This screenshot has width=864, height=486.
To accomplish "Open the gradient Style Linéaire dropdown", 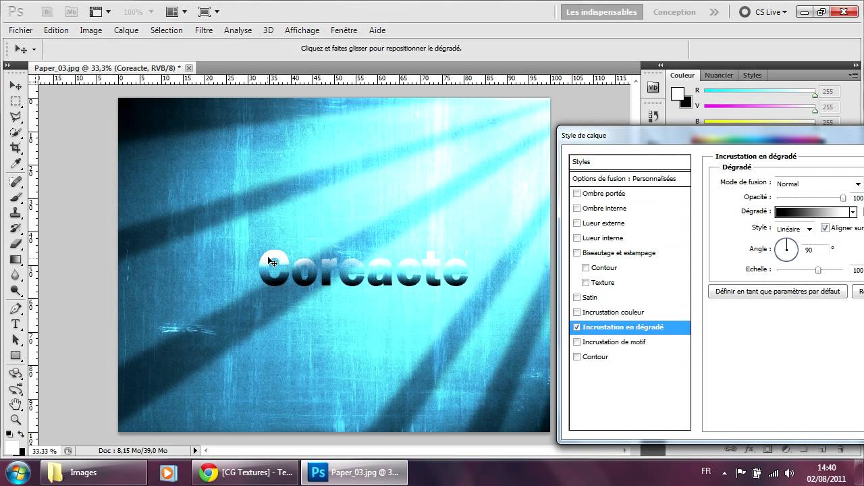I will 794,229.
